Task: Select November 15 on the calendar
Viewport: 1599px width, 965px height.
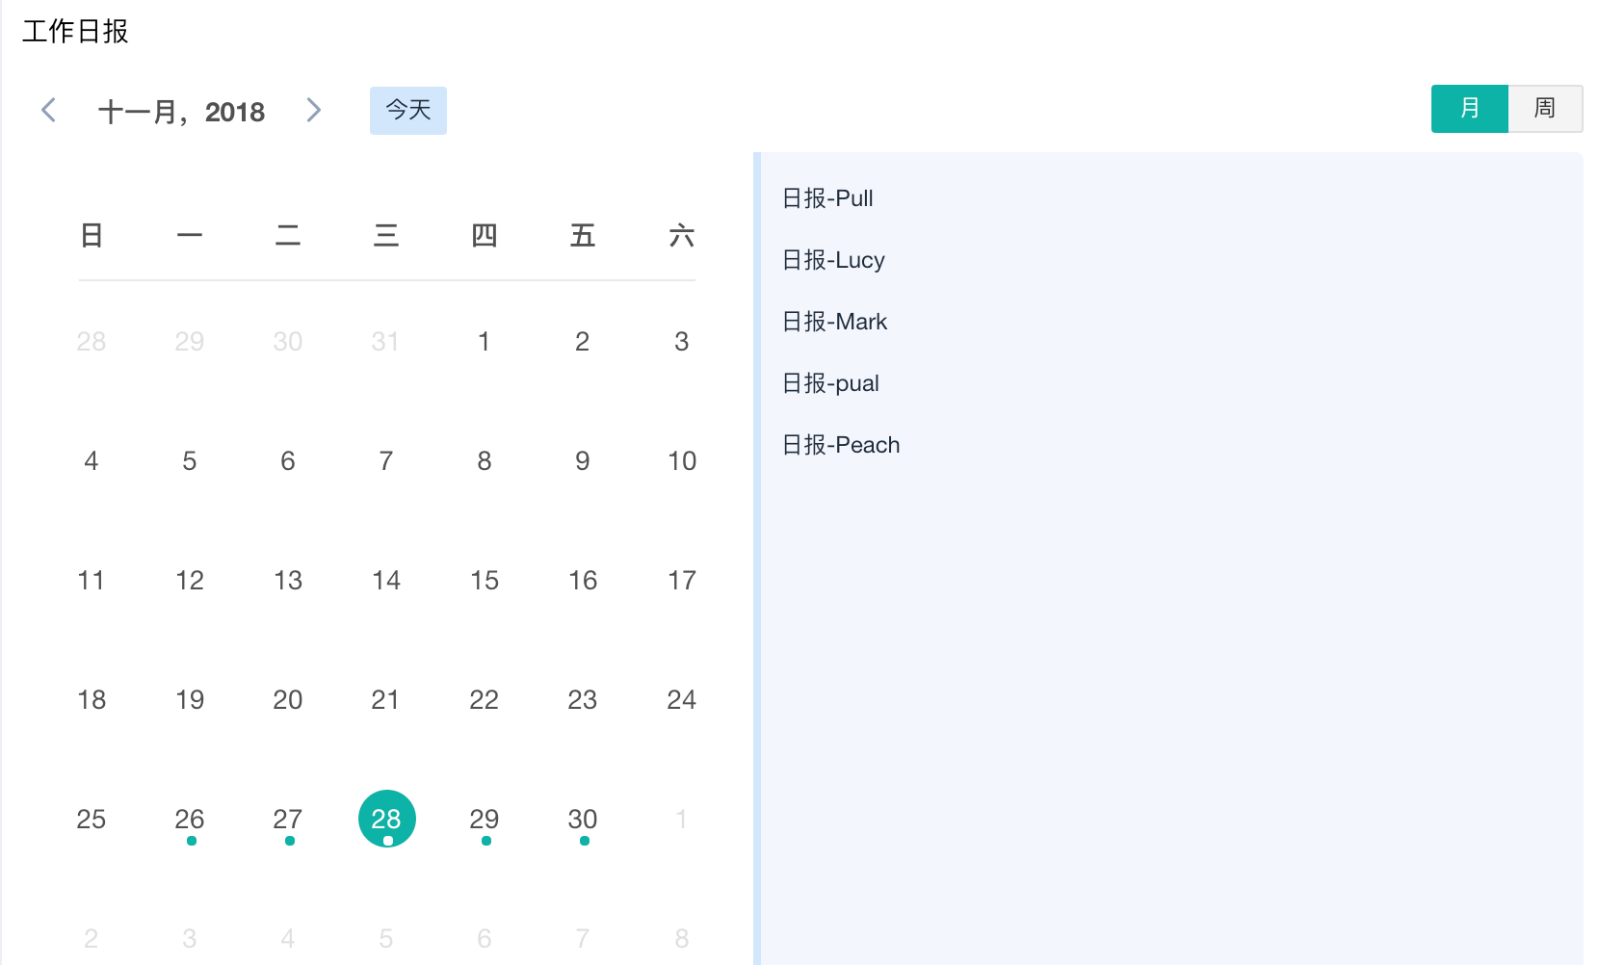Action: 485,581
